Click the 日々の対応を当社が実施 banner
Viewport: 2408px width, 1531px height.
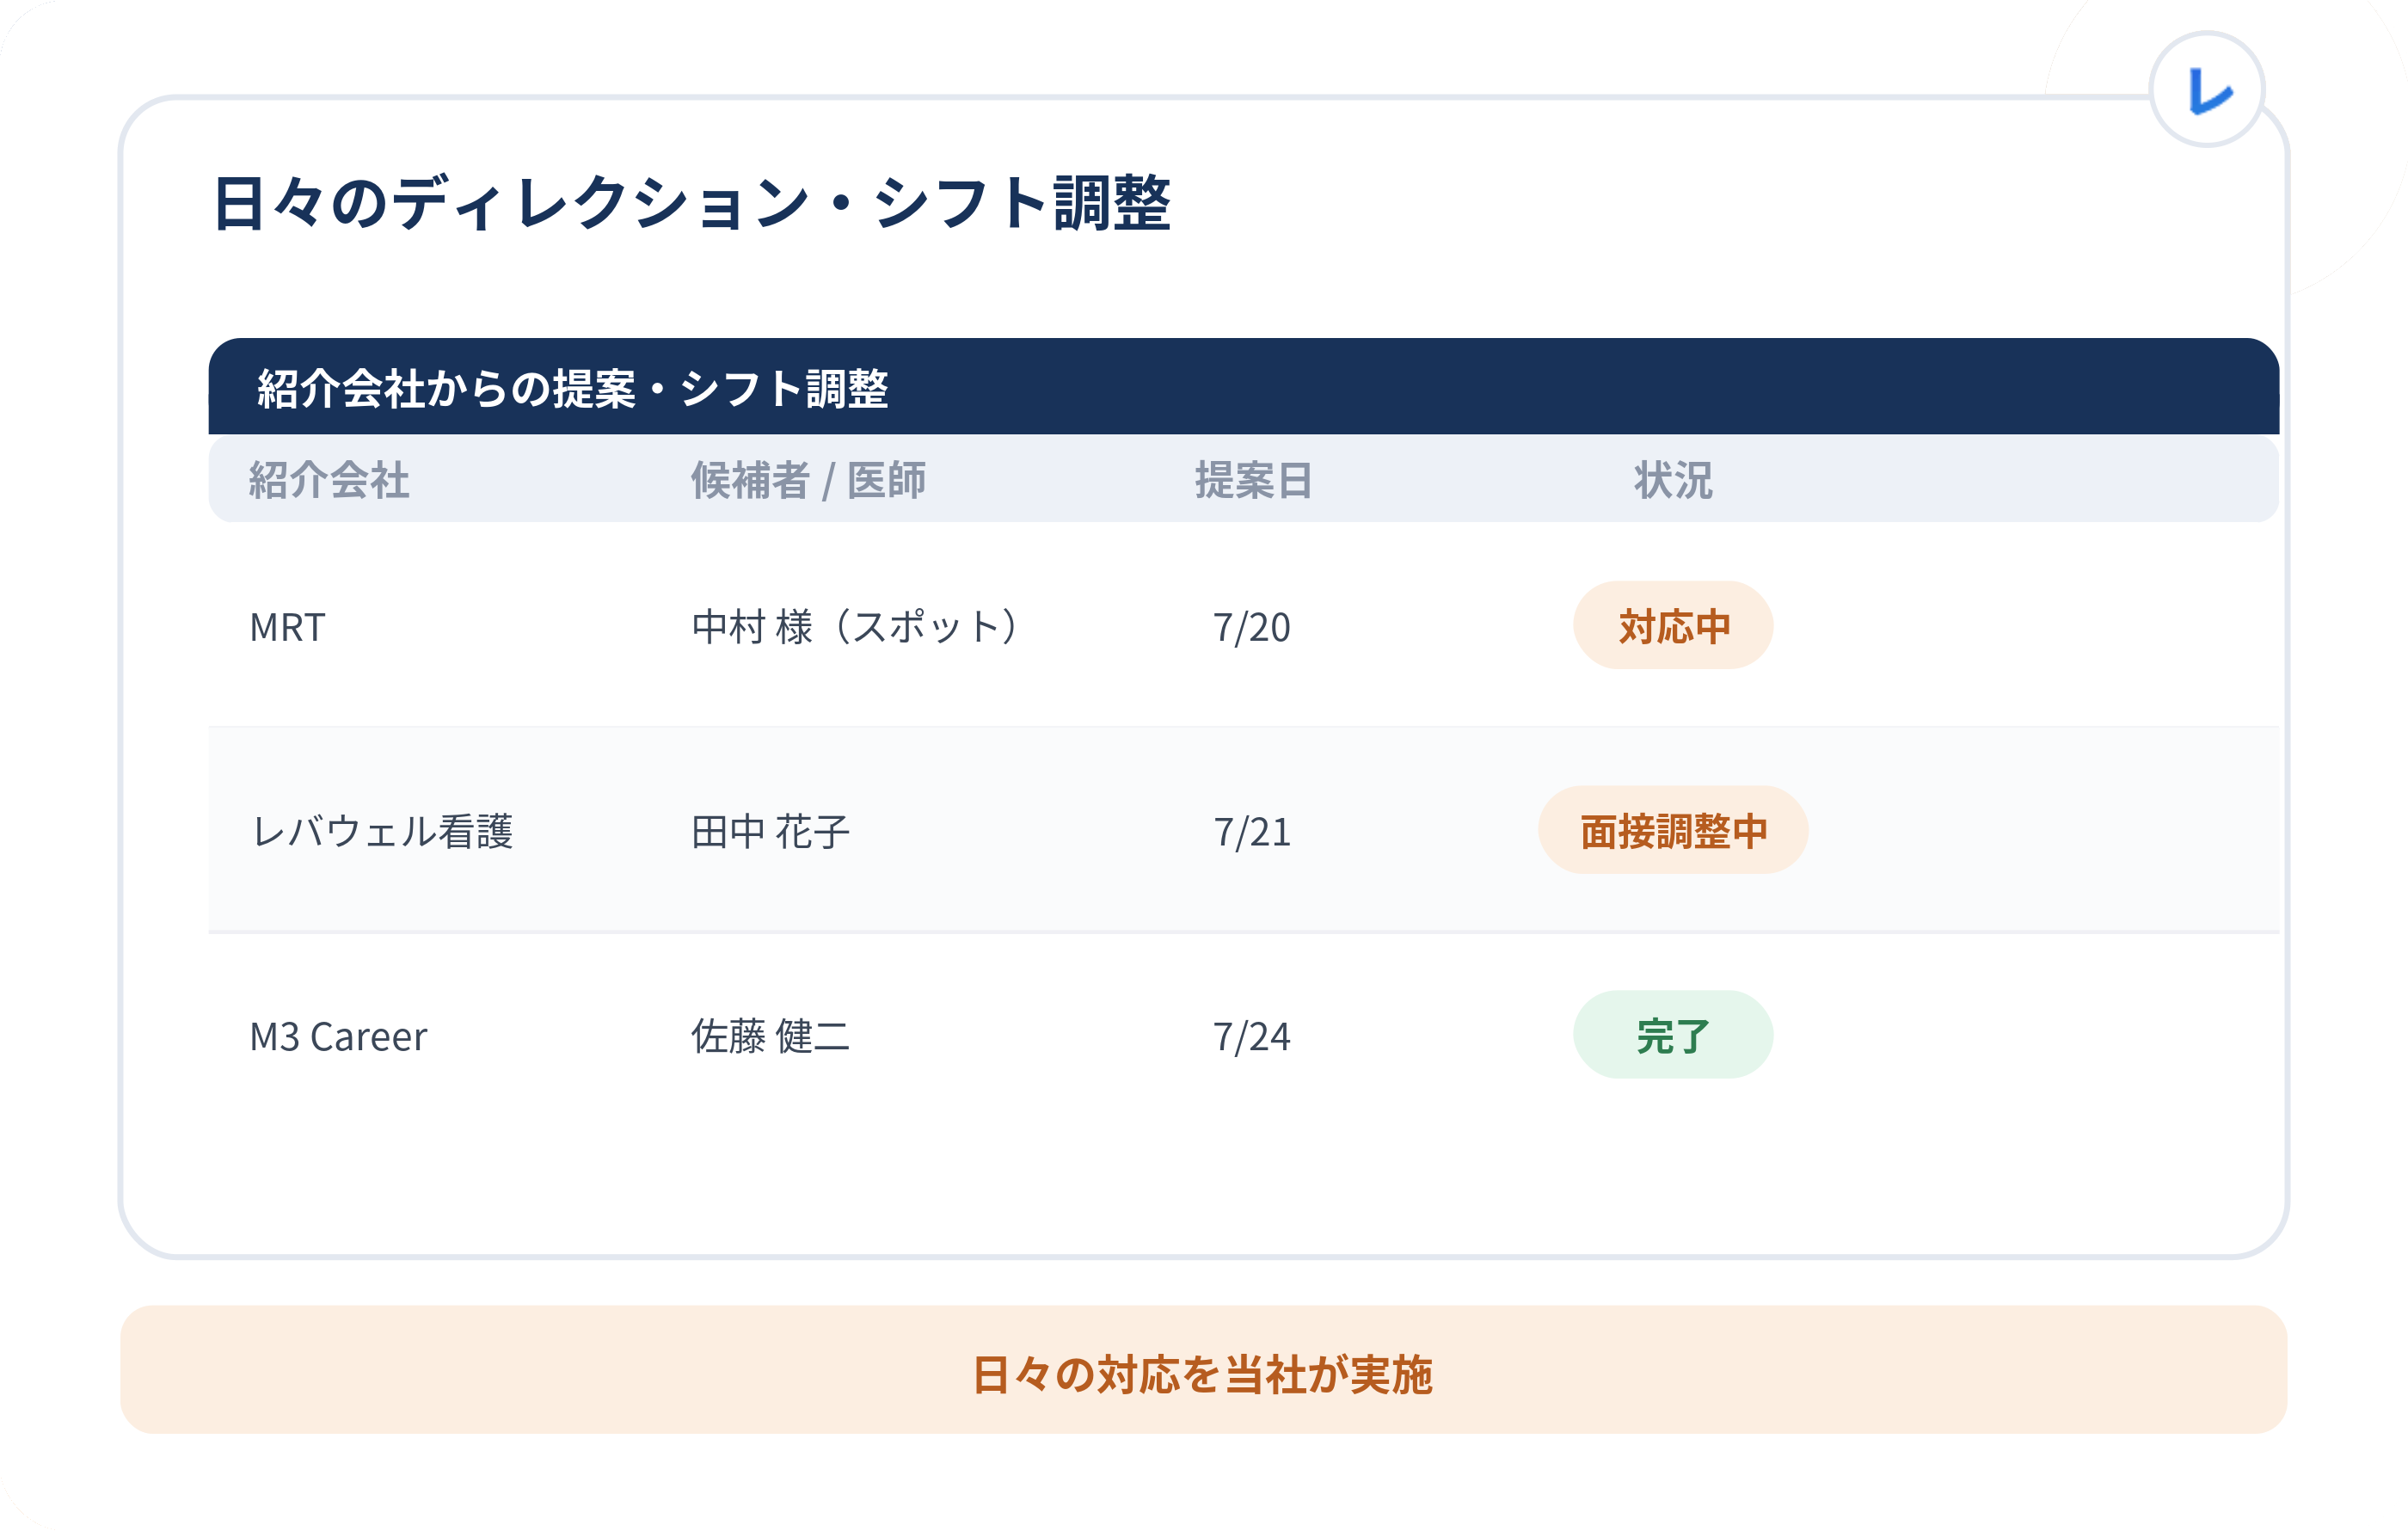coord(1204,1370)
